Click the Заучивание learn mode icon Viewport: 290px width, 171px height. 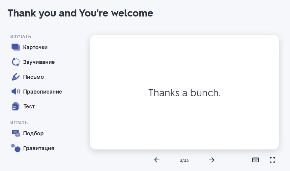point(16,62)
